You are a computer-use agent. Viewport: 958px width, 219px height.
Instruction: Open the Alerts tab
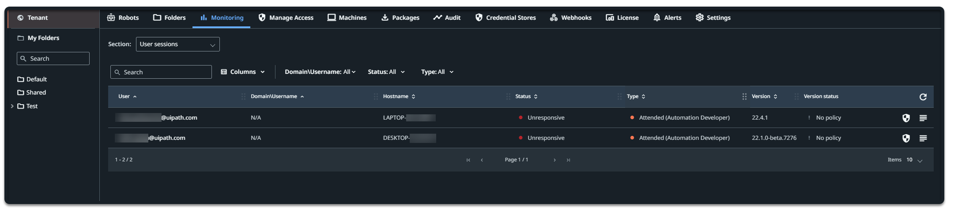pos(667,18)
